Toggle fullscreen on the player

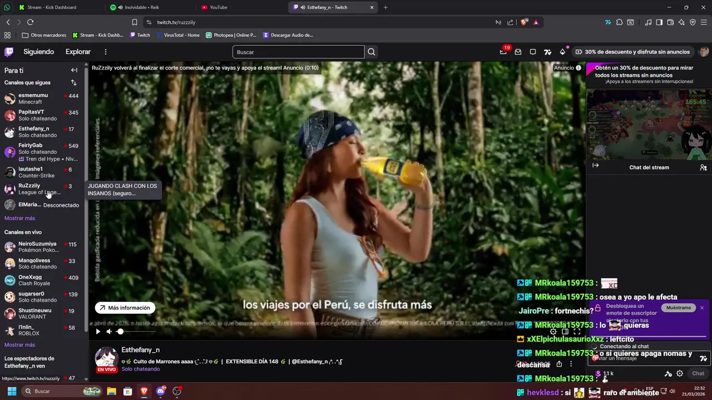577,332
